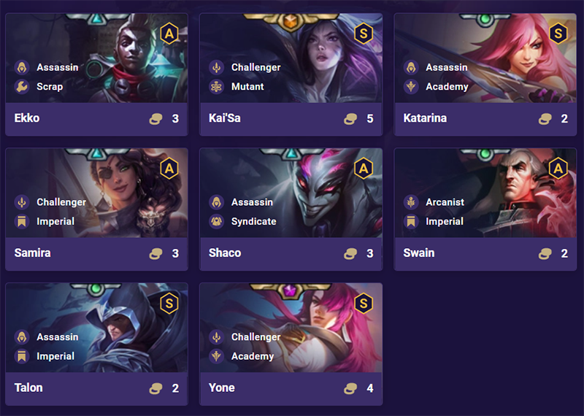
Task: Click the gold coin icon next to Talon's cost
Action: point(155,388)
